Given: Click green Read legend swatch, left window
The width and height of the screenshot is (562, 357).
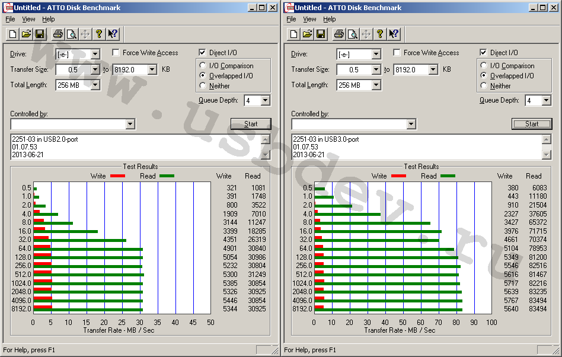Looking at the screenshot, I should [167, 176].
